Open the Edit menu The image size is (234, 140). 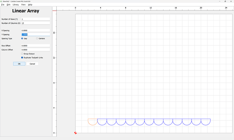[8, 5]
